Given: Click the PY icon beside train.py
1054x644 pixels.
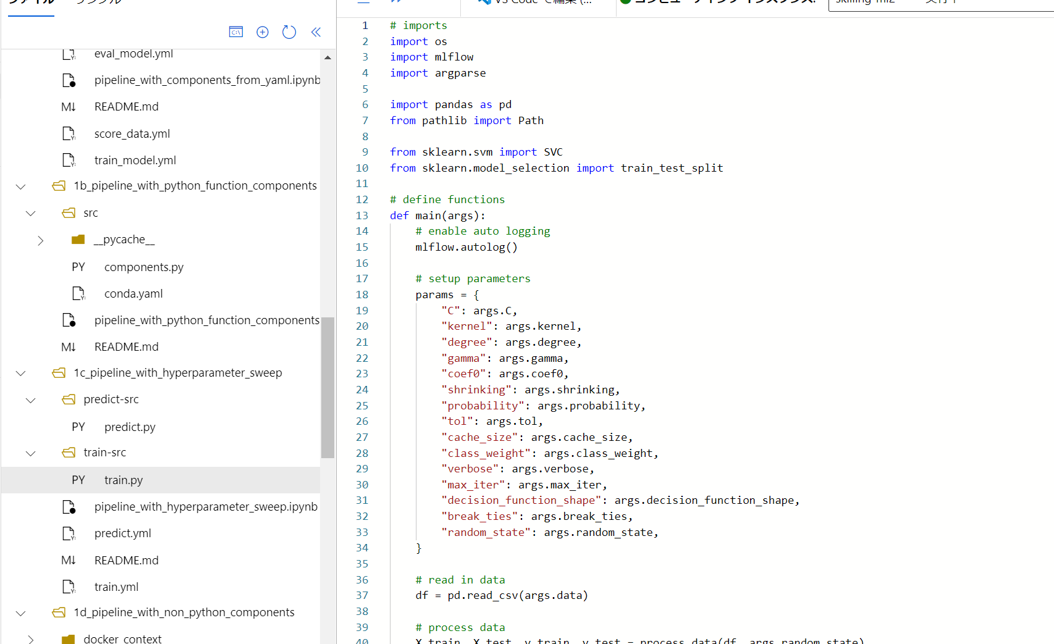Looking at the screenshot, I should (78, 480).
